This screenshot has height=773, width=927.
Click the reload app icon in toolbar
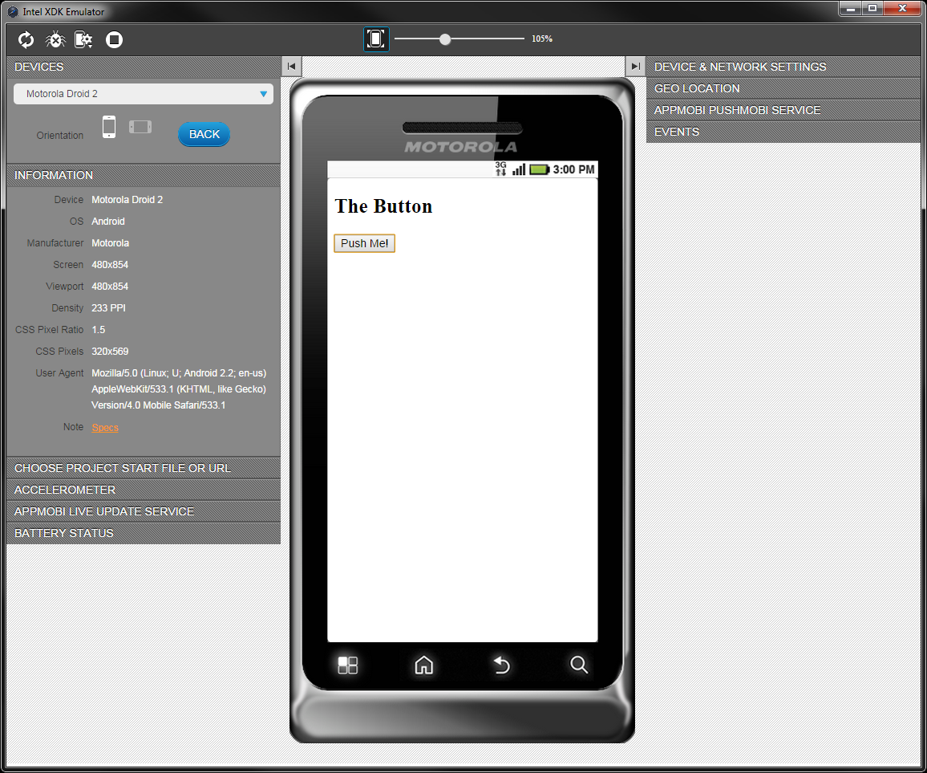click(x=26, y=39)
